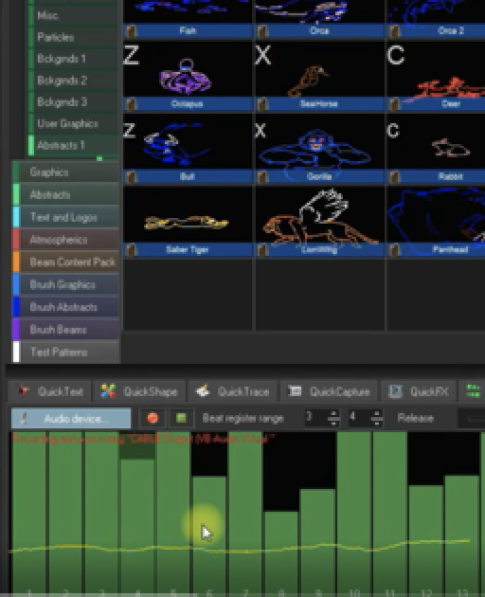Screen dimensions: 485x597
Task: Open the QuickCapture tool
Action: click(x=329, y=391)
